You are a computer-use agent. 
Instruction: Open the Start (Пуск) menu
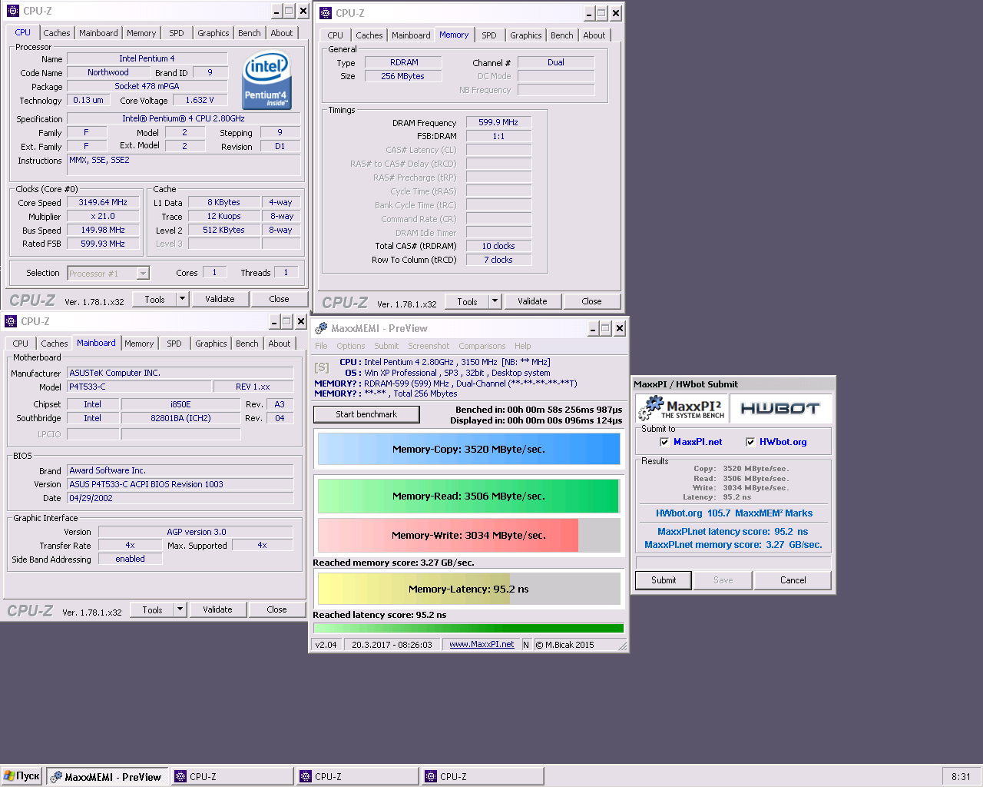click(x=22, y=776)
